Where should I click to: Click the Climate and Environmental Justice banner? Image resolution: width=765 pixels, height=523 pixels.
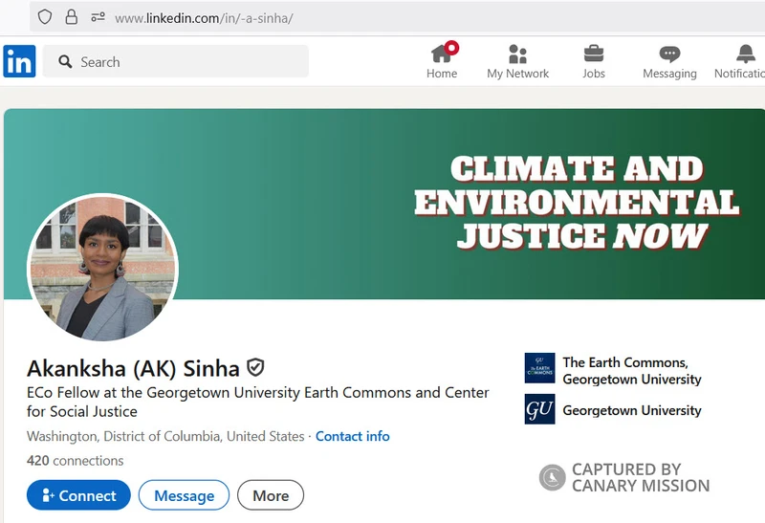(x=384, y=204)
